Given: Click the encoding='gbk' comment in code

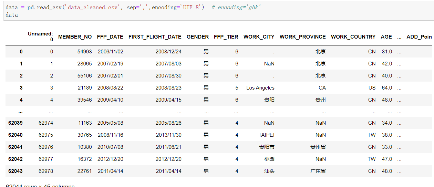Looking at the screenshot, I should pyautogui.click(x=236, y=7).
